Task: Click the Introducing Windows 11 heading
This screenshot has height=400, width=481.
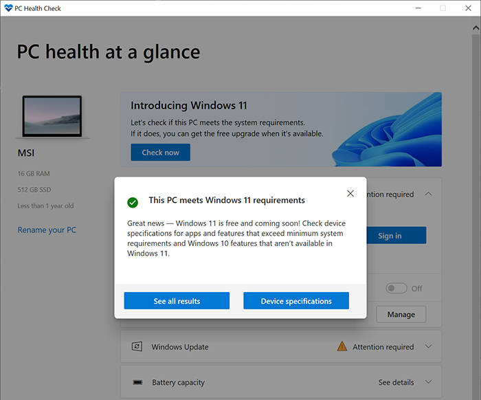Action: tap(189, 106)
